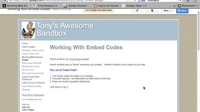Click the new page document icon
The width and height of the screenshot is (200, 112).
[x=152, y=11]
